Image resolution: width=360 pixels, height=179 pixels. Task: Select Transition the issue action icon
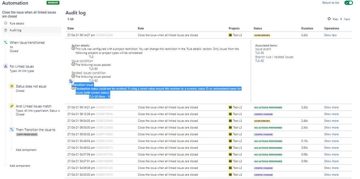tap(12, 130)
